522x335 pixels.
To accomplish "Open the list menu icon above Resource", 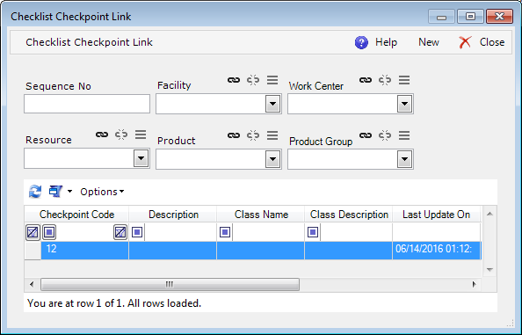I will coord(141,135).
